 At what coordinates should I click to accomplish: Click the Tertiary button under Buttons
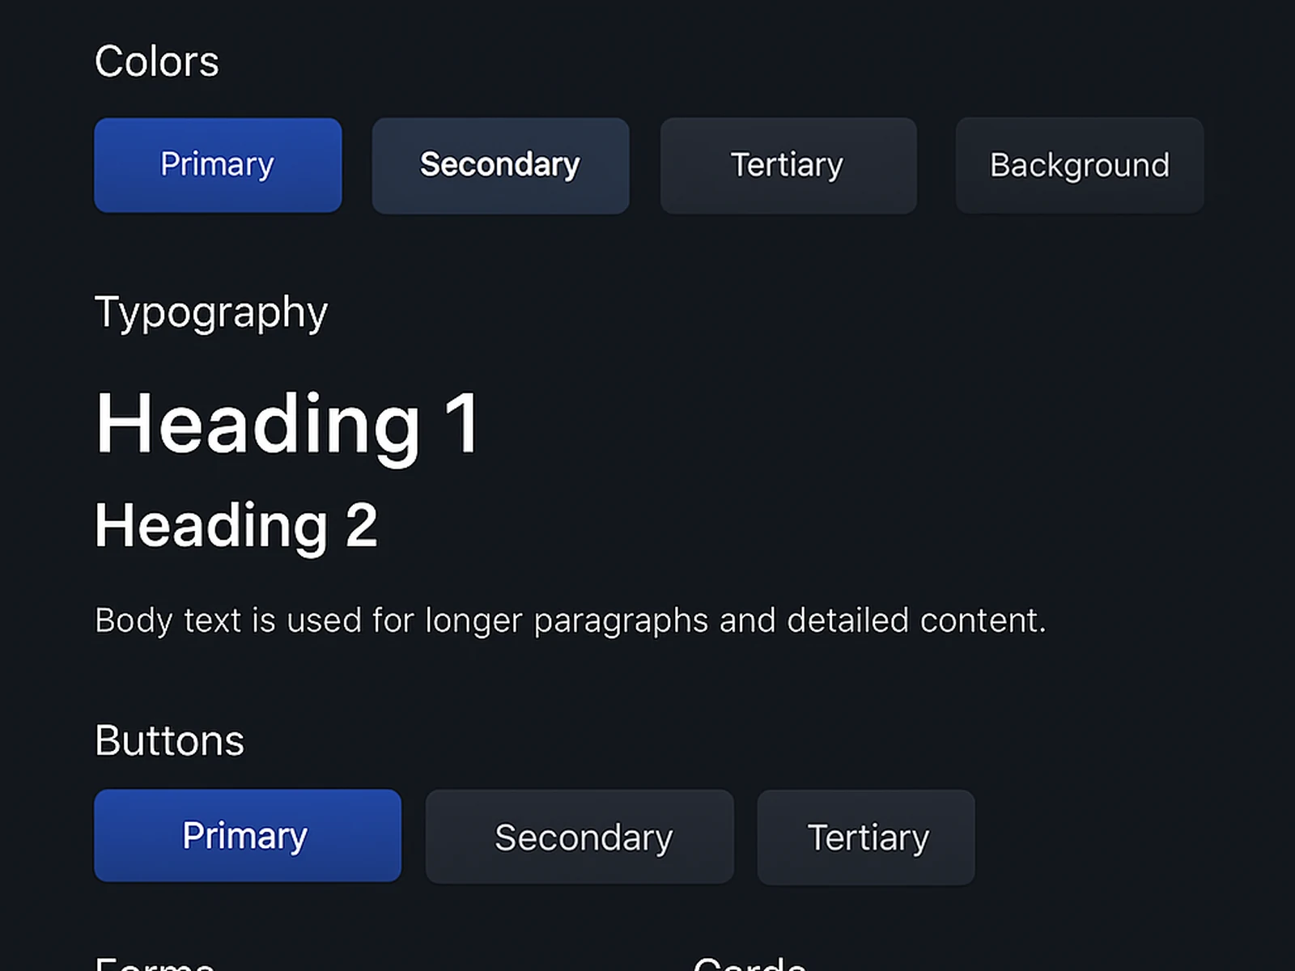[866, 837]
